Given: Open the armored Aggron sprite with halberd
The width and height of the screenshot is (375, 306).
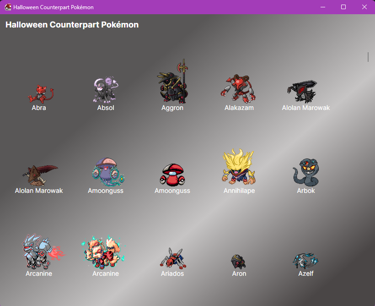Looking at the screenshot, I should tap(173, 81).
